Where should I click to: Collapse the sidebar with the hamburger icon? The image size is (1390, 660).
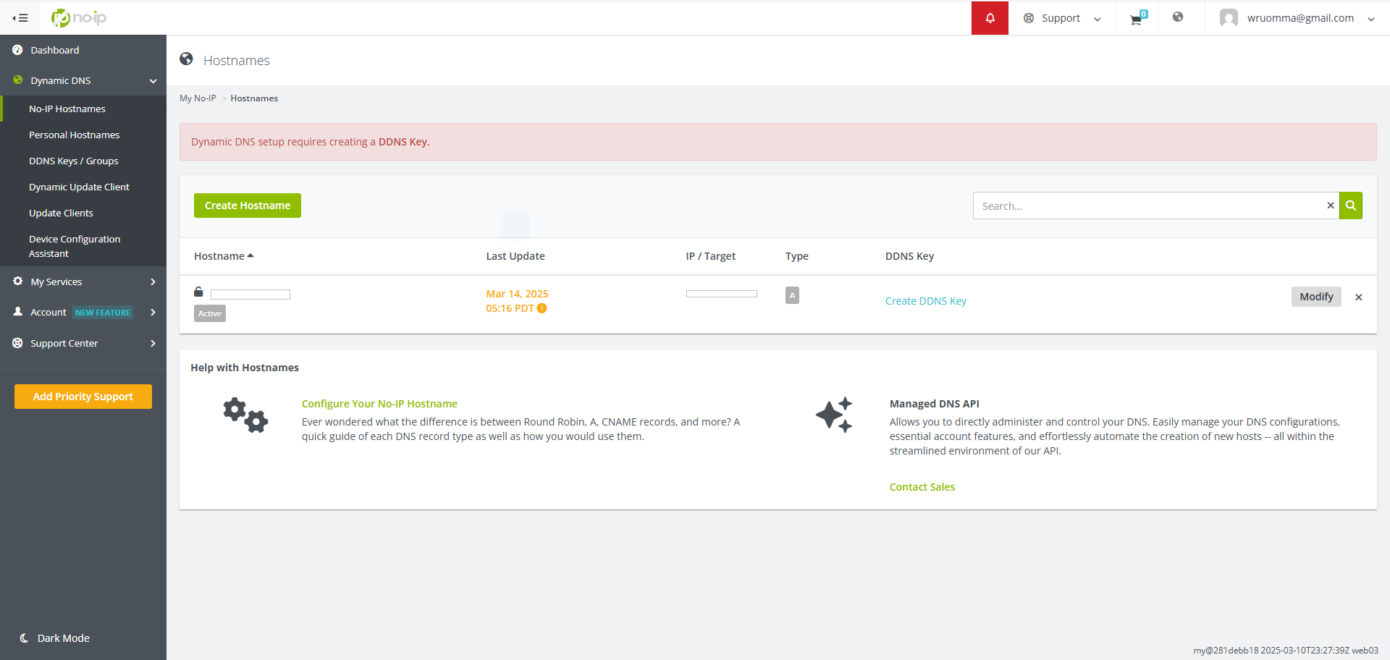[20, 18]
